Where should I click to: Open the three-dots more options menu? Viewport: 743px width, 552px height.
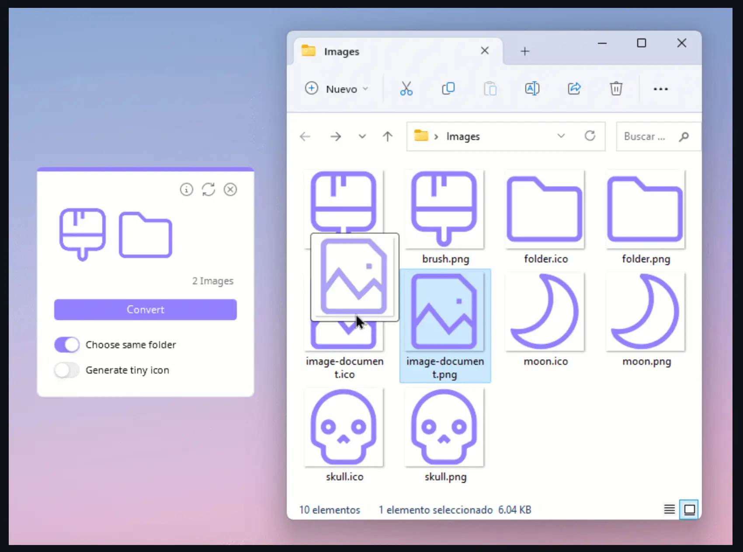click(x=660, y=89)
